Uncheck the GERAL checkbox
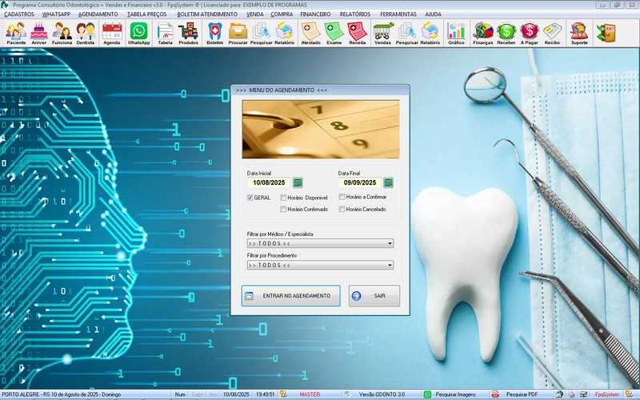Image resolution: width=640 pixels, height=400 pixels. point(250,197)
